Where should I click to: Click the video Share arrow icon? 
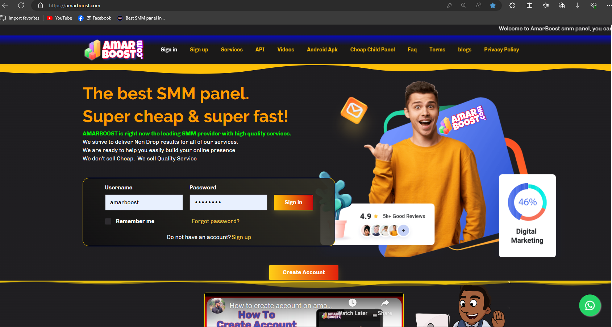tap(385, 303)
